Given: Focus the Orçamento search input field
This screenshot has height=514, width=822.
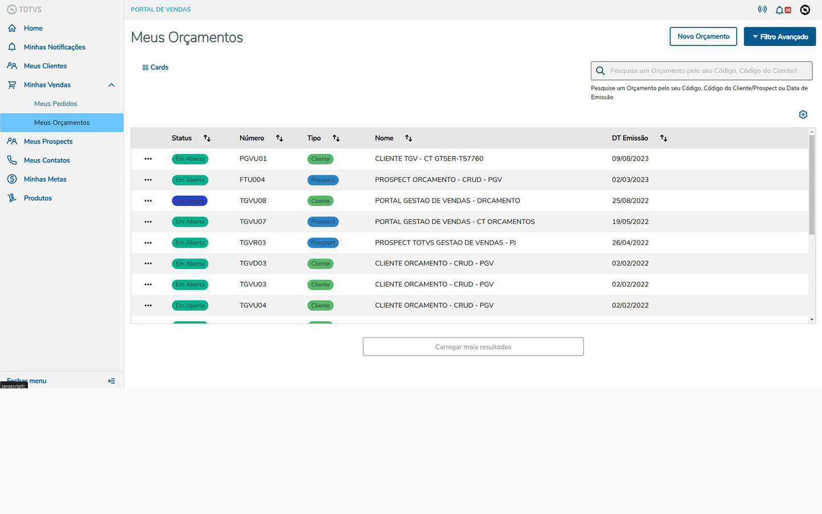Looking at the screenshot, I should pyautogui.click(x=708, y=71).
